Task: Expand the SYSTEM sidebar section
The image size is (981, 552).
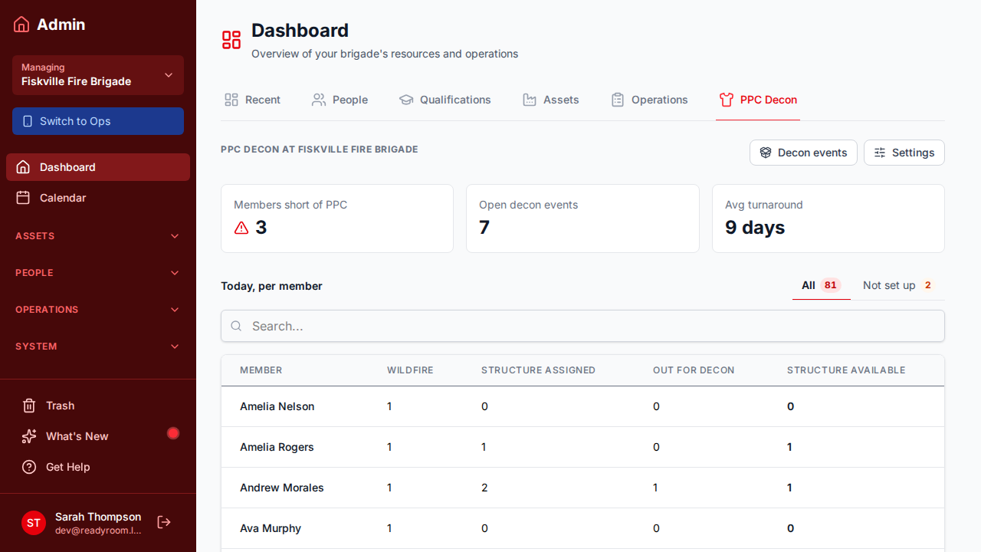Action: [98, 347]
